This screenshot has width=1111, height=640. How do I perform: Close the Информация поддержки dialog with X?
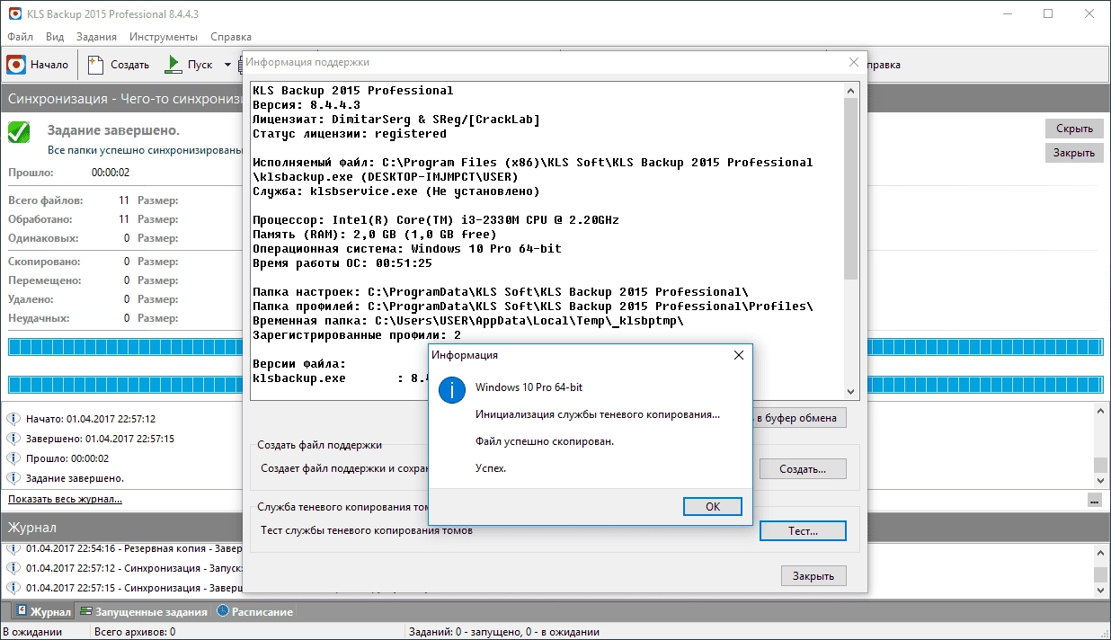(854, 62)
